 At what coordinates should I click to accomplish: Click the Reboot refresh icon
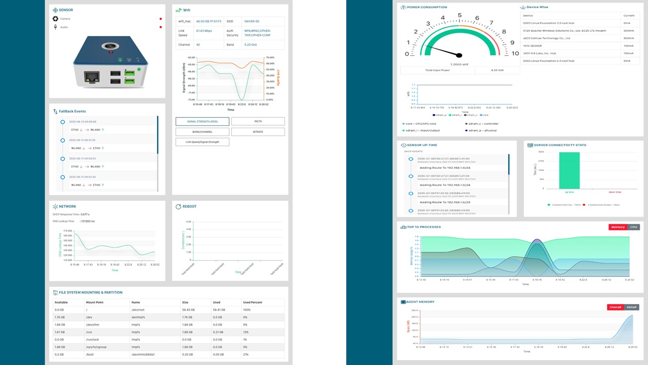178,206
